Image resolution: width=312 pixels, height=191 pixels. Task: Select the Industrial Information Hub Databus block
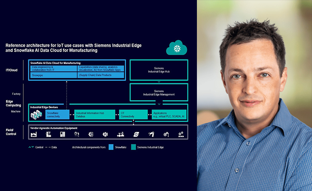95,114
